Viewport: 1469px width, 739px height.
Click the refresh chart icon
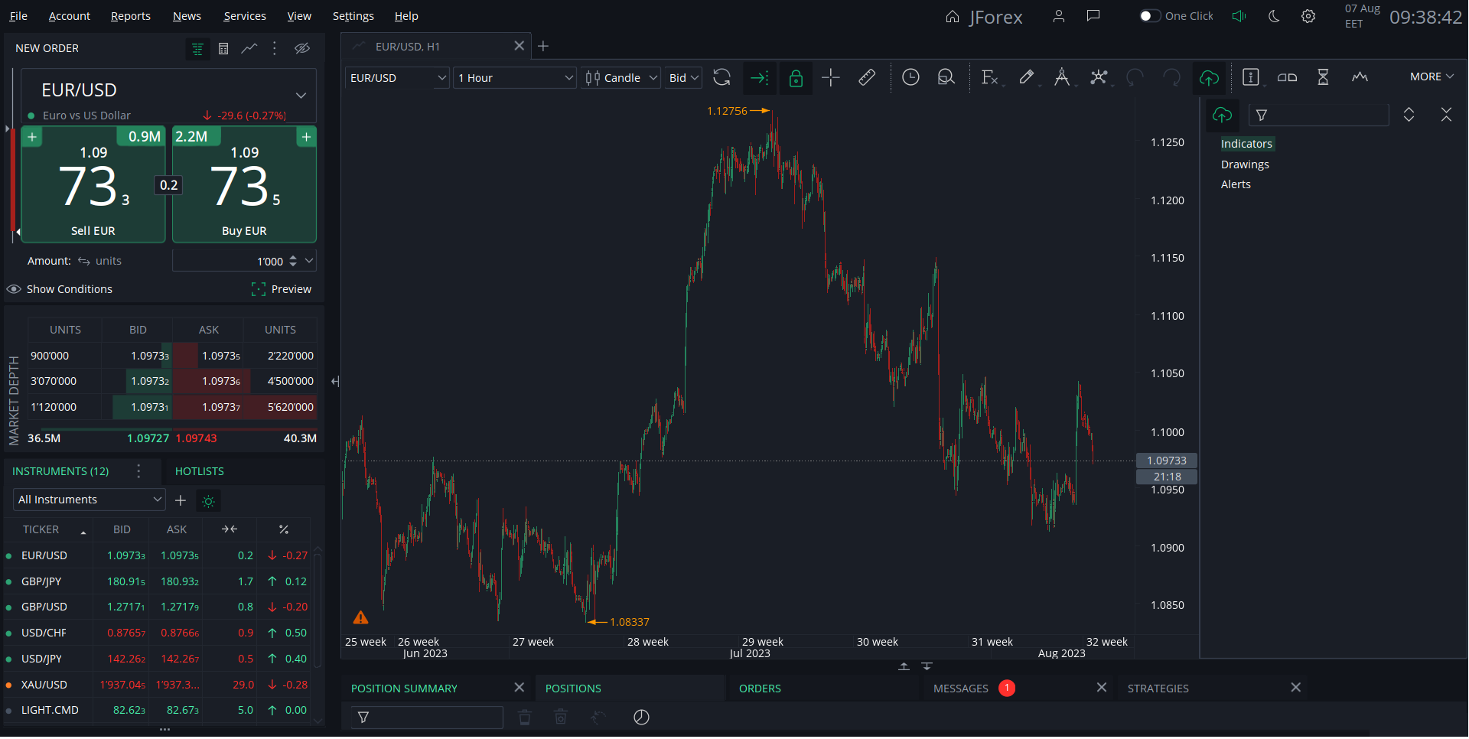pyautogui.click(x=721, y=77)
